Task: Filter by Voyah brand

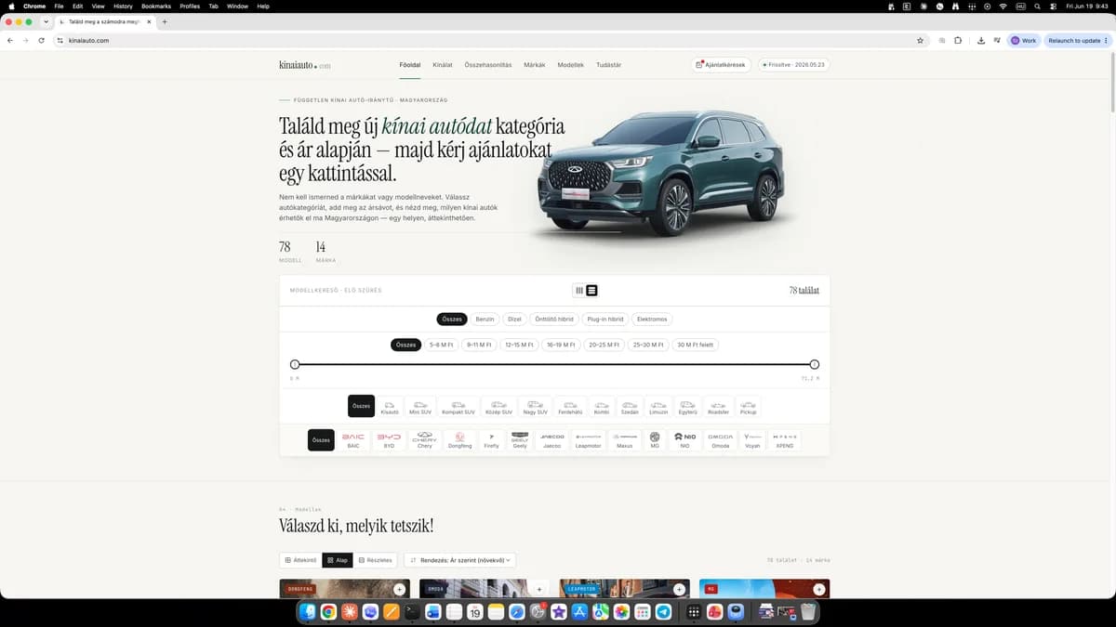Action: coord(752,440)
